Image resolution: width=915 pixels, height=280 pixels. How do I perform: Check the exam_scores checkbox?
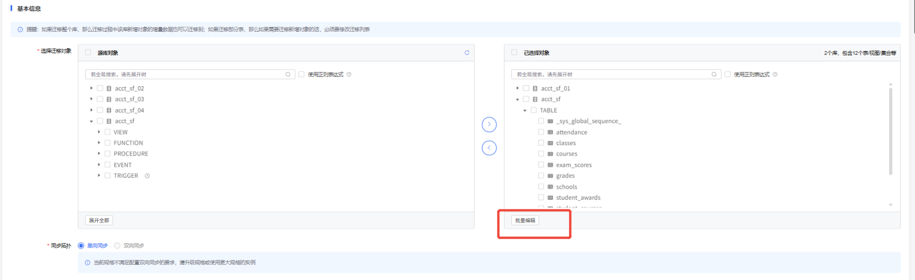click(541, 165)
